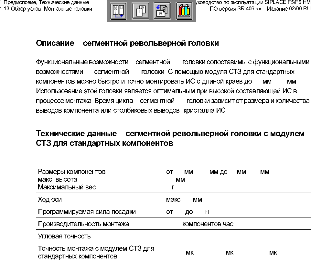This screenshot has width=311, height=262.
Task: Click header text '1 Предисловие, Технические данные'
Action: pyautogui.click(x=45, y=3)
